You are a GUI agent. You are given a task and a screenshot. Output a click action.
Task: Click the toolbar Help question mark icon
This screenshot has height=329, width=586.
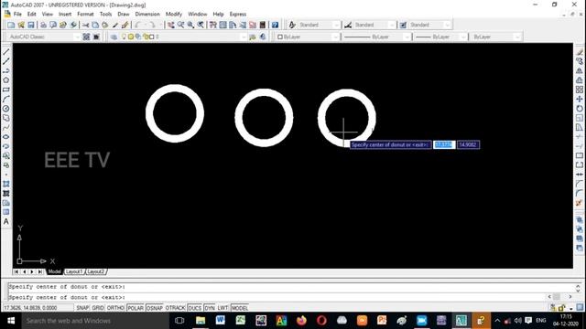(x=275, y=25)
